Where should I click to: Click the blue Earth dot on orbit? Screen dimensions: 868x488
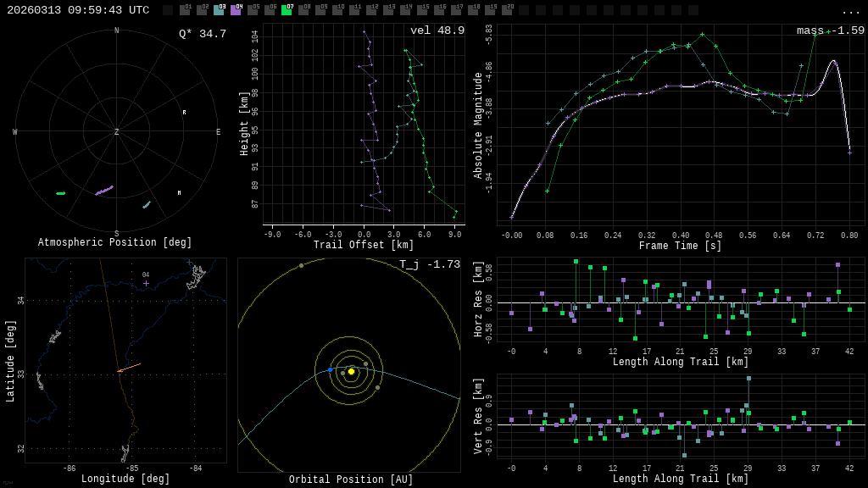point(331,370)
